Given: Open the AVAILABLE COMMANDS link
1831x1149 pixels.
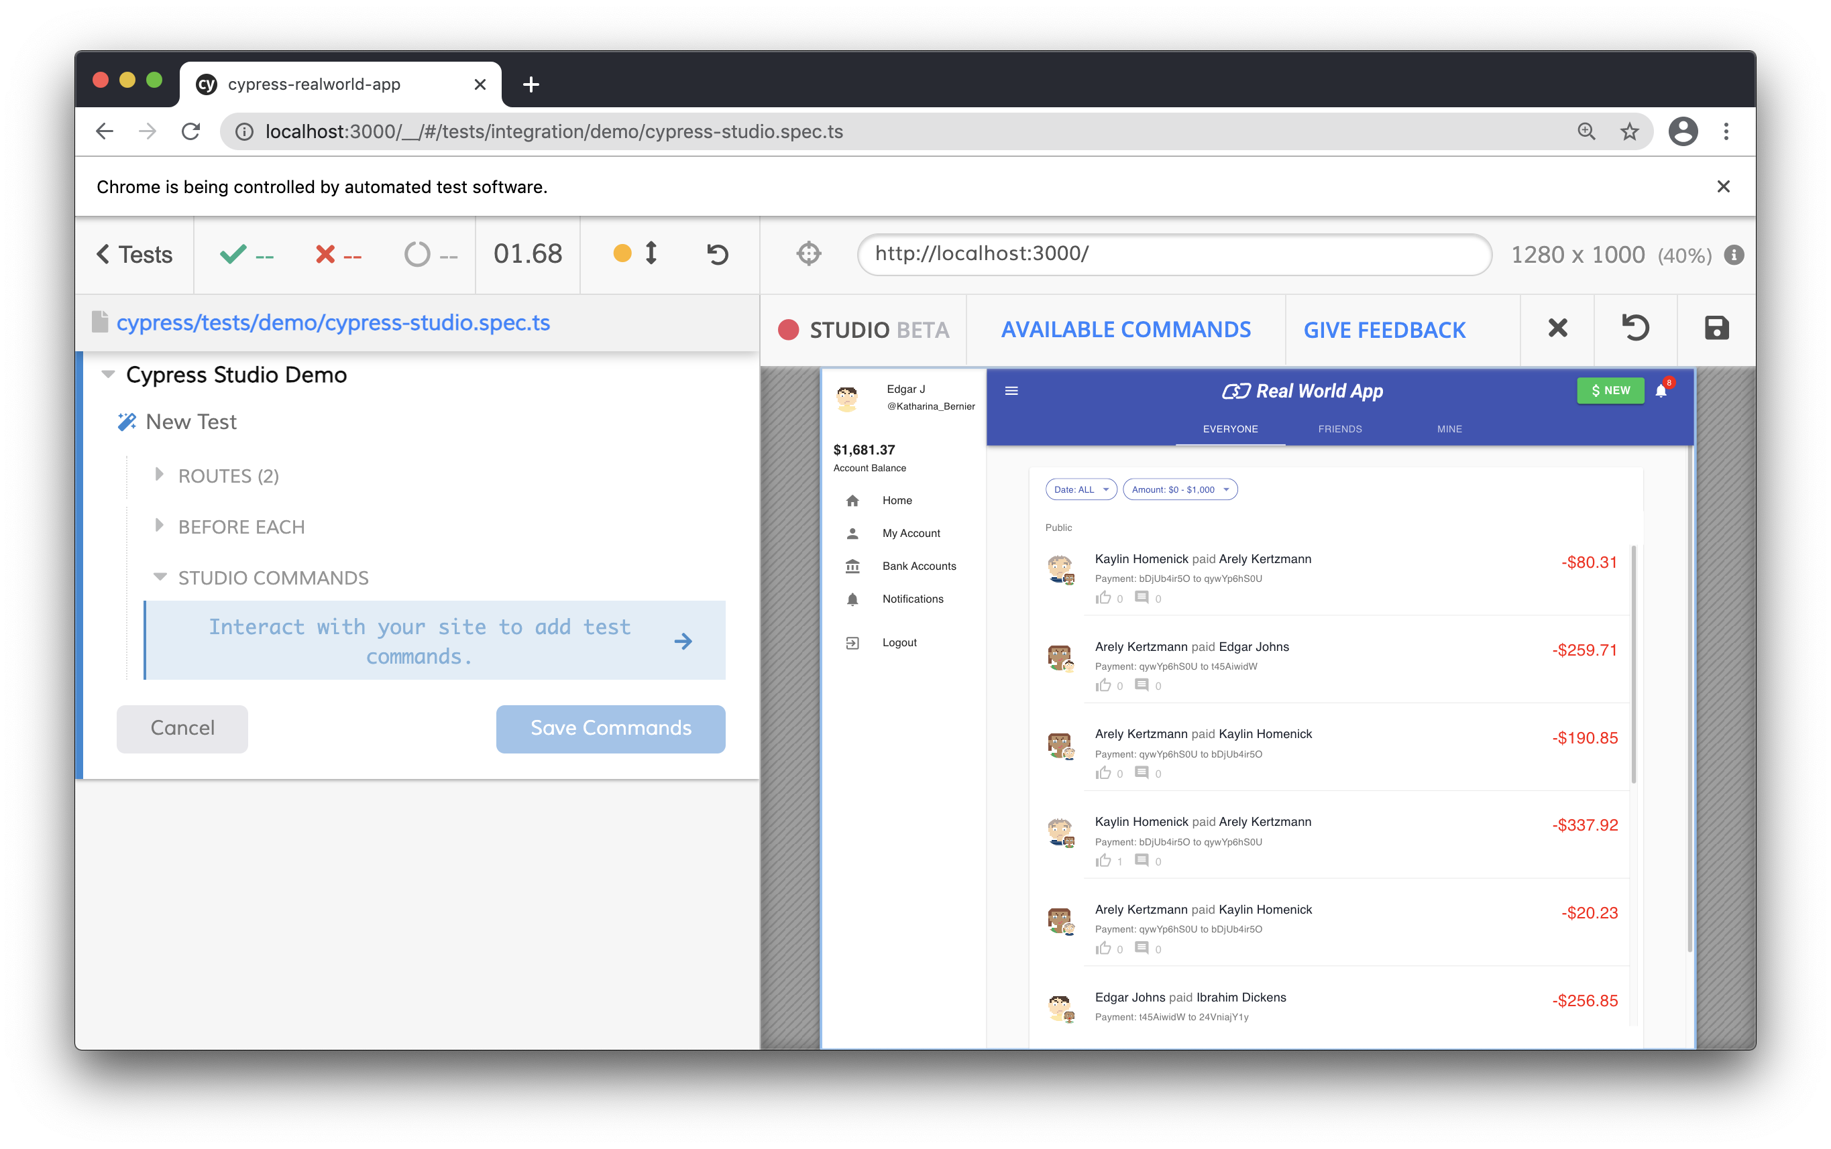Looking at the screenshot, I should pyautogui.click(x=1125, y=330).
